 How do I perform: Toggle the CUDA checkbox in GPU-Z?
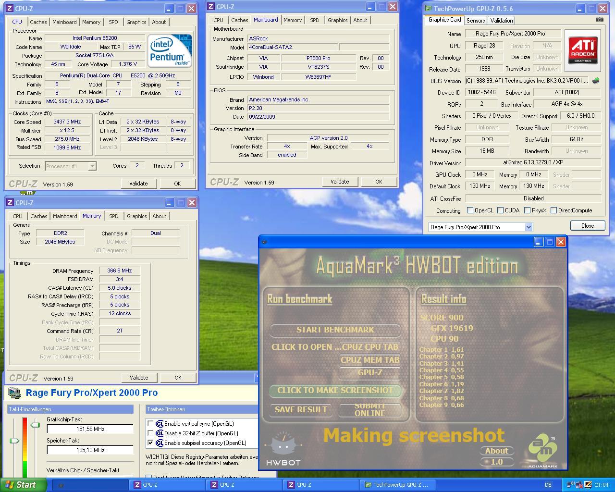500,210
